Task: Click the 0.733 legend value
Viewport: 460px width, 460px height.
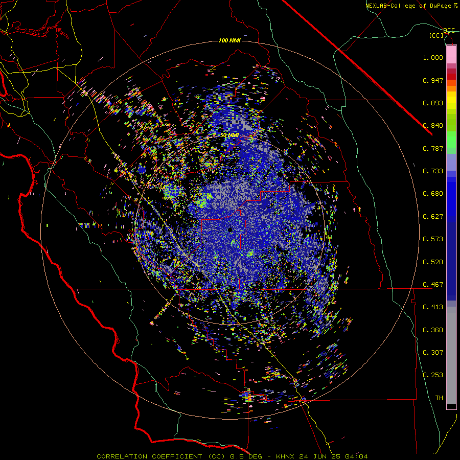Action: click(433, 171)
